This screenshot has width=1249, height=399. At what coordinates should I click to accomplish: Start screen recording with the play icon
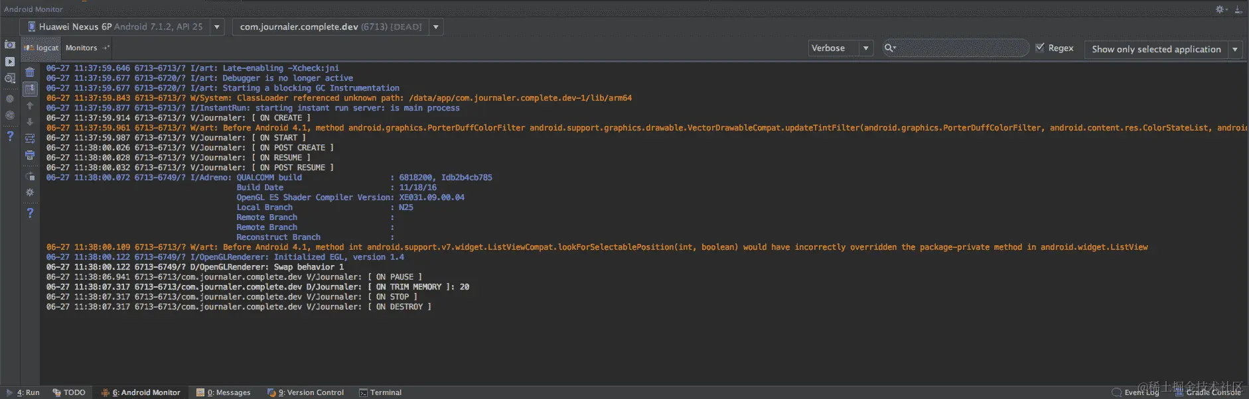point(10,62)
